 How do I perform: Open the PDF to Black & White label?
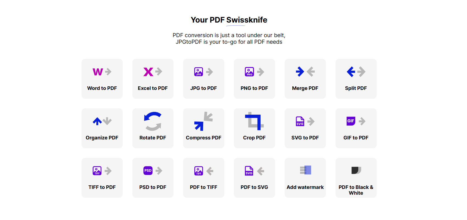click(356, 190)
